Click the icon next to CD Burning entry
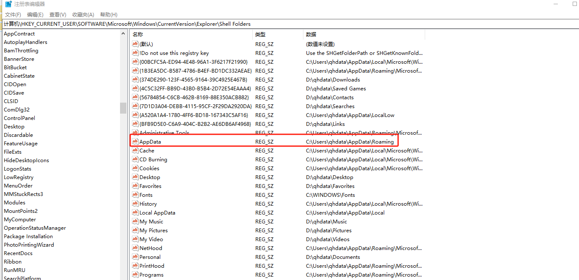Viewport: 579px width, 280px height. pos(135,159)
